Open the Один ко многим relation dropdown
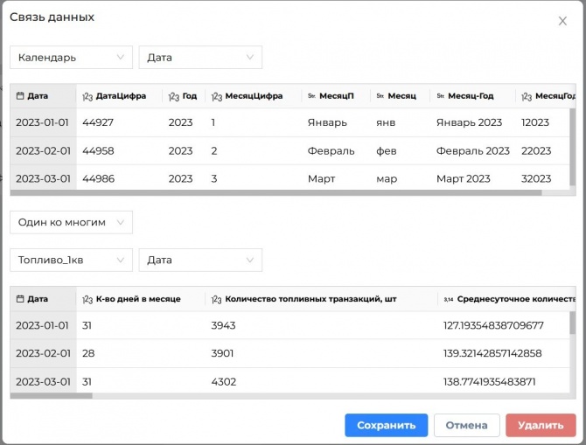 pyautogui.click(x=71, y=222)
